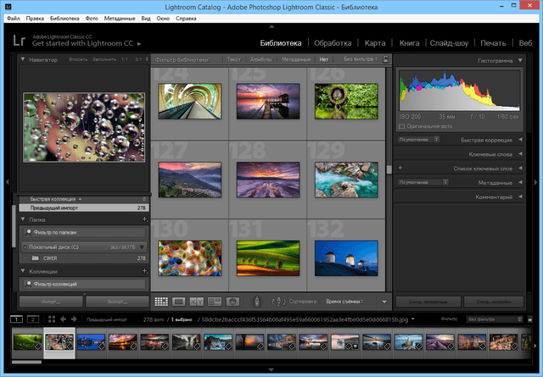543x377 pixels.
Task: Enable the Оригинальное фото checkbox
Action: pos(402,126)
